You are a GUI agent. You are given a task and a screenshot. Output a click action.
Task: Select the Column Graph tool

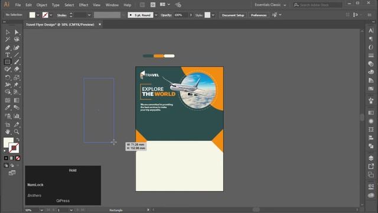point(17,116)
